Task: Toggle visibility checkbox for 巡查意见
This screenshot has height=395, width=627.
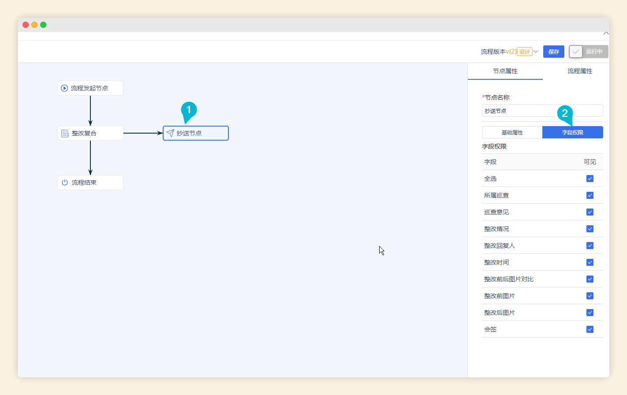Action: click(590, 212)
